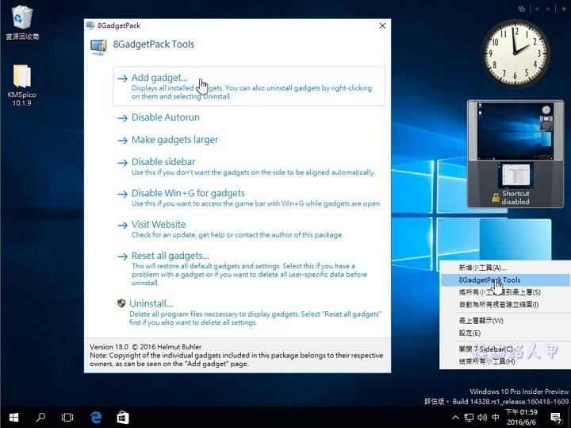Open the volume speaker tray icon

(482, 418)
